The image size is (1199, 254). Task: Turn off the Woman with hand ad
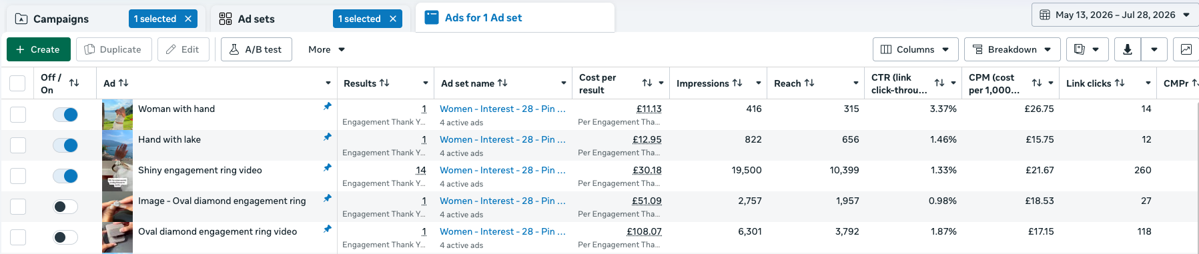click(65, 115)
